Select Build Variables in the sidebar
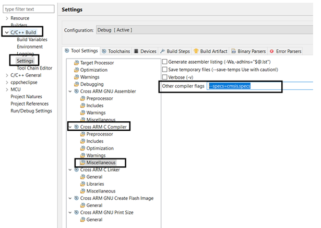Screen dimensions: 321x228 pyautogui.click(x=32, y=40)
